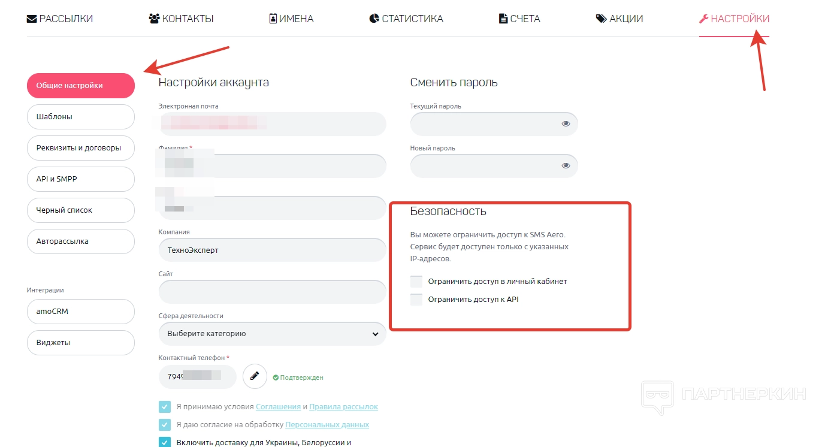Click the pencil edit phone button
This screenshot has width=837, height=447.
tap(255, 376)
